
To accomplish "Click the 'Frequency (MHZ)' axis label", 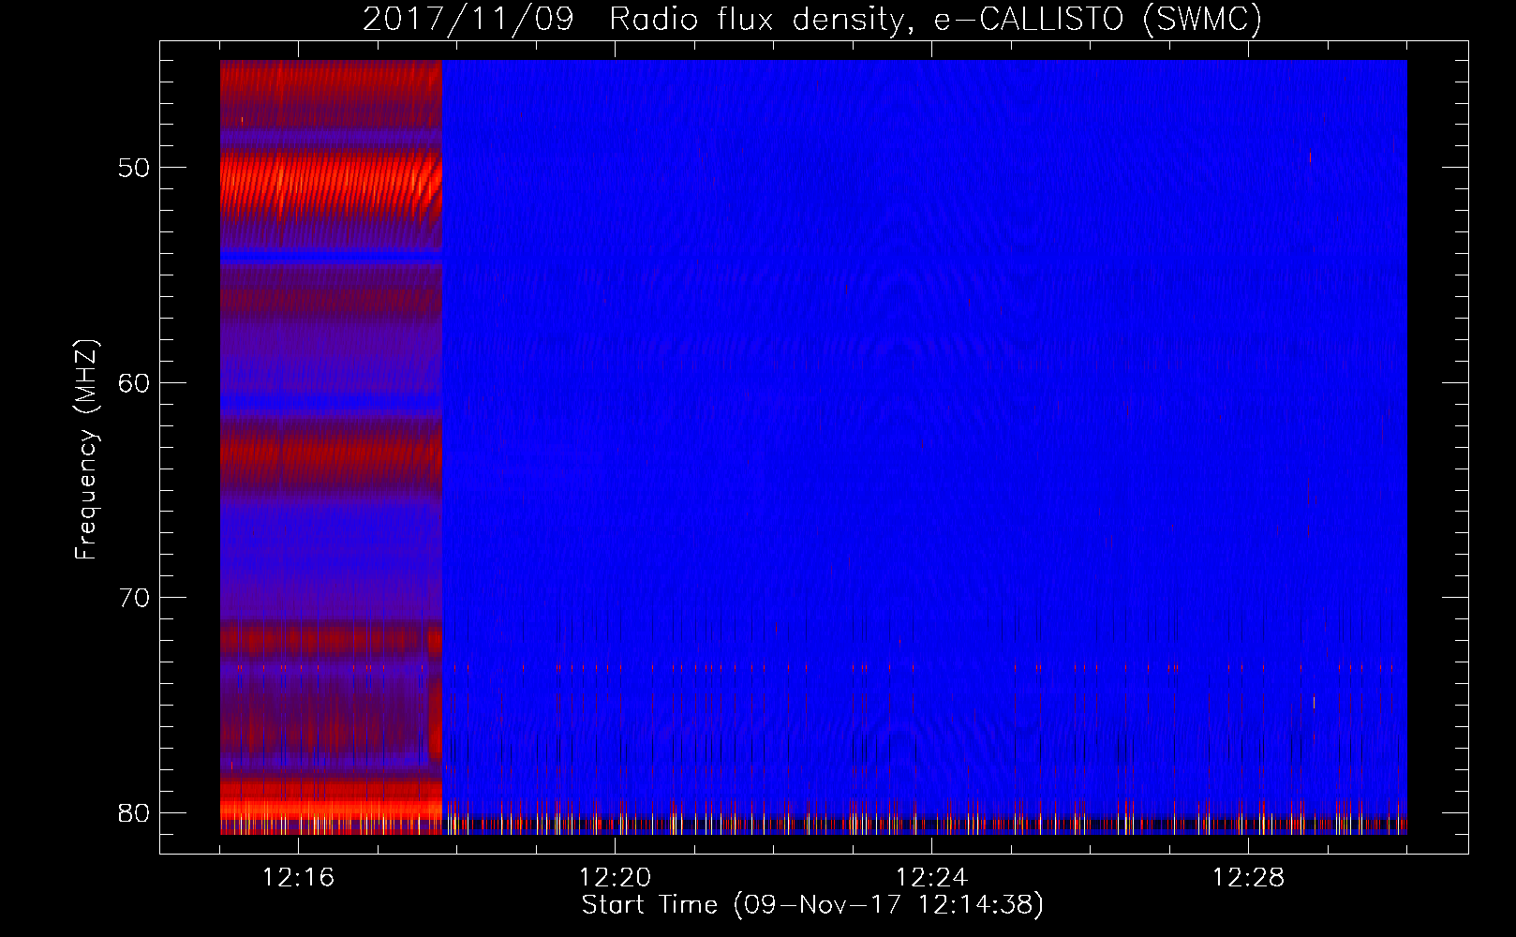I will click(86, 450).
